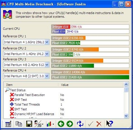
Task: Select the Test Status row
Action: (x=64, y=90)
